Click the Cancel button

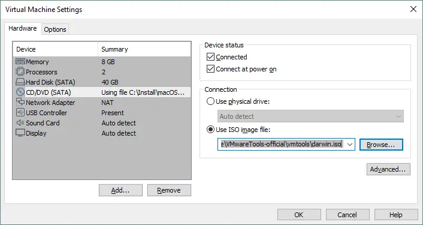pyautogui.click(x=348, y=215)
